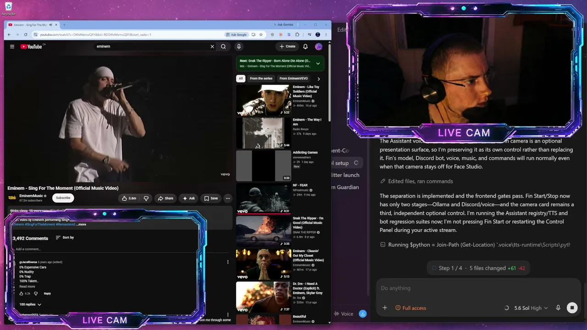Click the YouTube Create button
Image resolution: width=587 pixels, height=330 pixels.
coord(288,46)
